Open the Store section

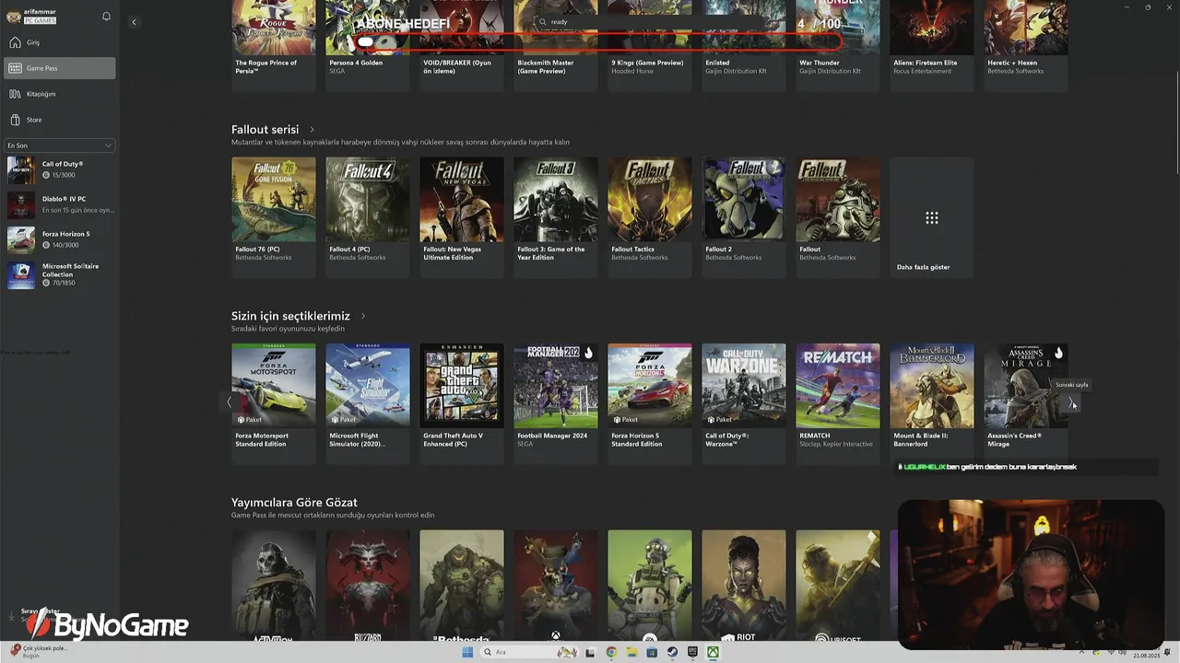coord(59,120)
